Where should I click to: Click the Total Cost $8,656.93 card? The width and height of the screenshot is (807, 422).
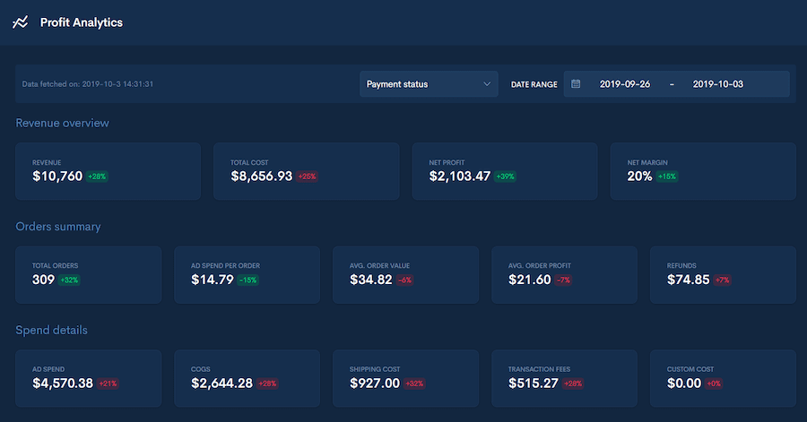pyautogui.click(x=306, y=171)
